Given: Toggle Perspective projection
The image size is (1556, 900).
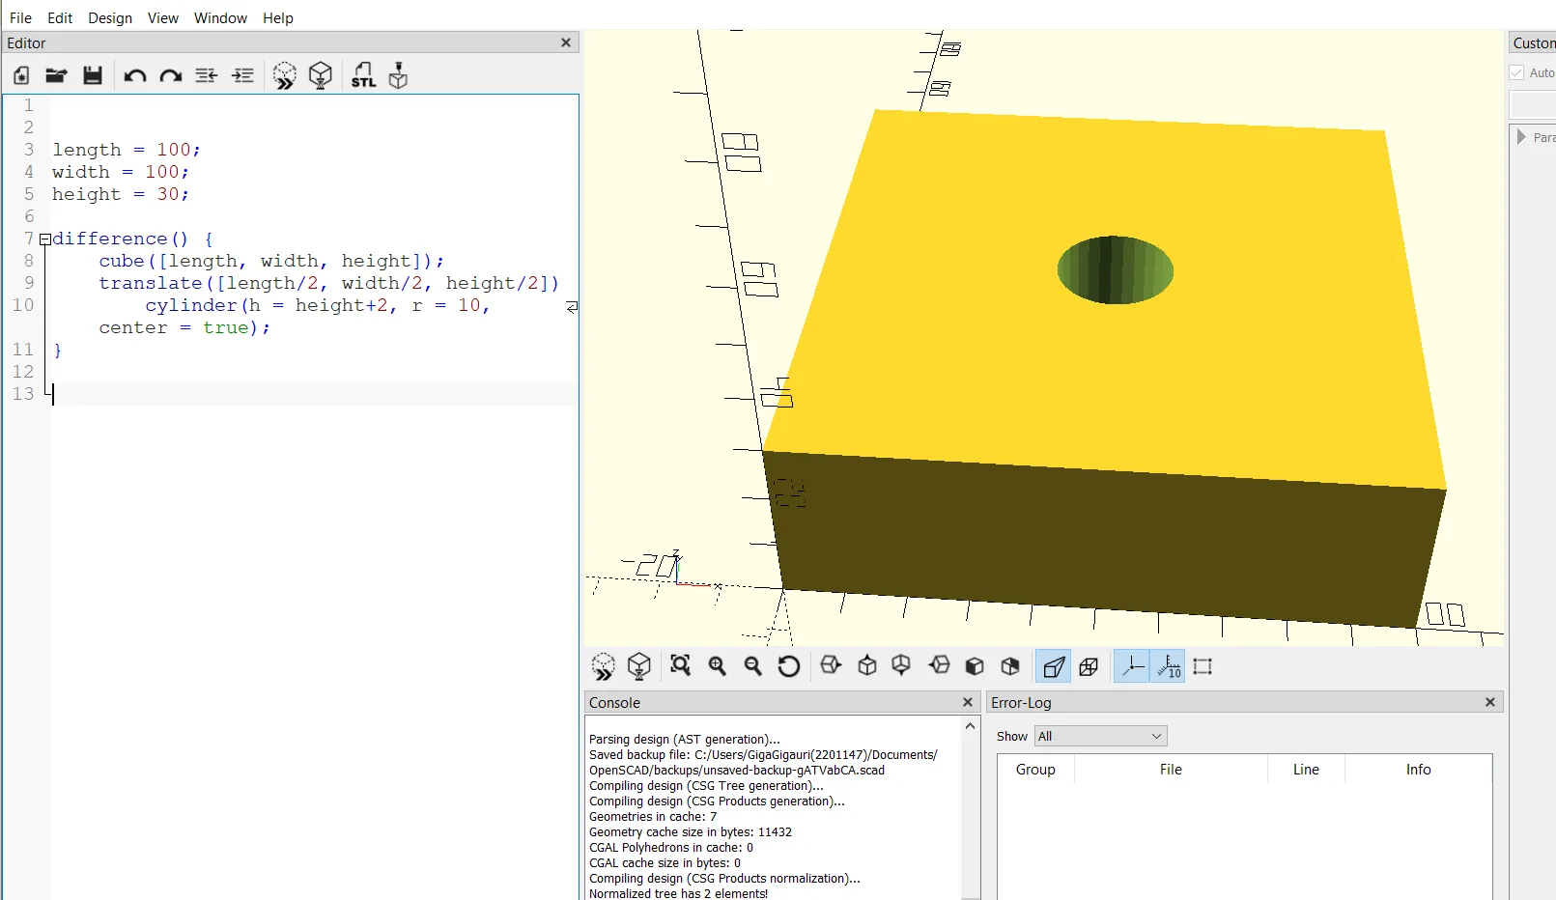Looking at the screenshot, I should pyautogui.click(x=1054, y=666).
